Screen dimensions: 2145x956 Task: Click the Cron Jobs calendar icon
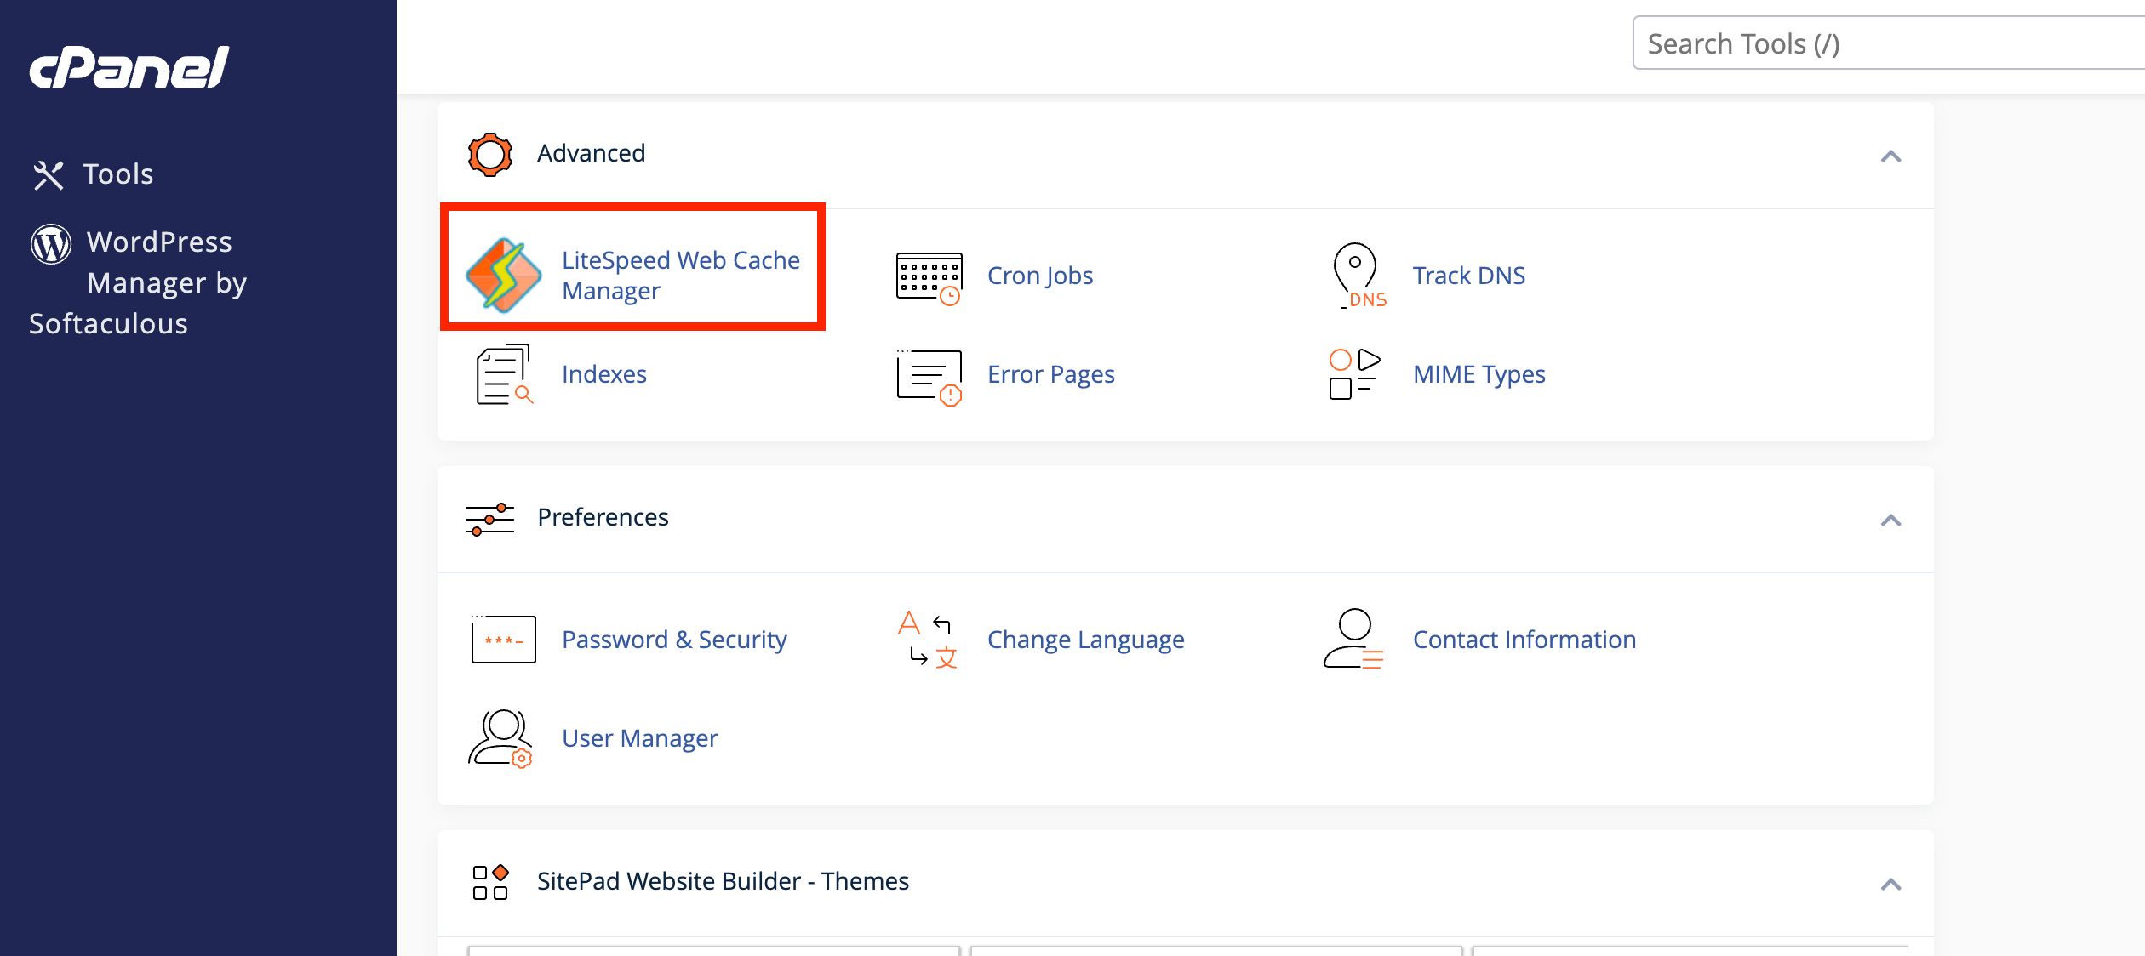pyautogui.click(x=929, y=277)
